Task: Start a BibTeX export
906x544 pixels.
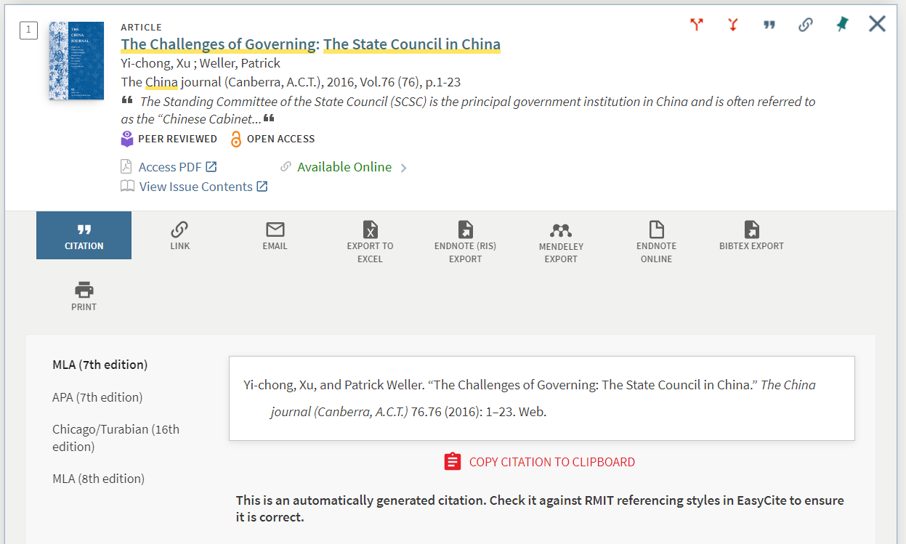Action: tap(751, 236)
